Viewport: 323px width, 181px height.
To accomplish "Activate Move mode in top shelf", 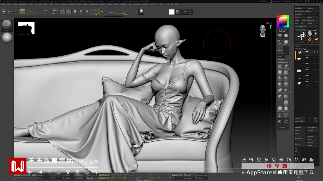I will [x=74, y=12].
